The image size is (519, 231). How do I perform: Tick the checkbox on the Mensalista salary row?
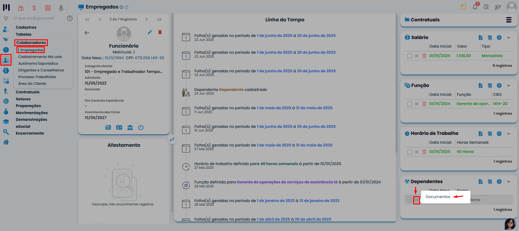point(410,56)
